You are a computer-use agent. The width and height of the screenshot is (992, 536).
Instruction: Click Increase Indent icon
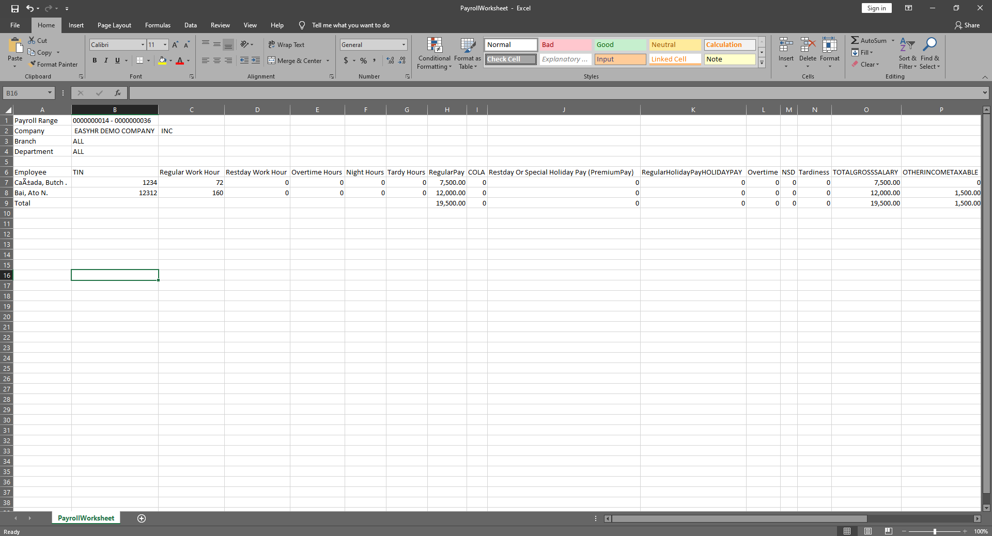(256, 60)
